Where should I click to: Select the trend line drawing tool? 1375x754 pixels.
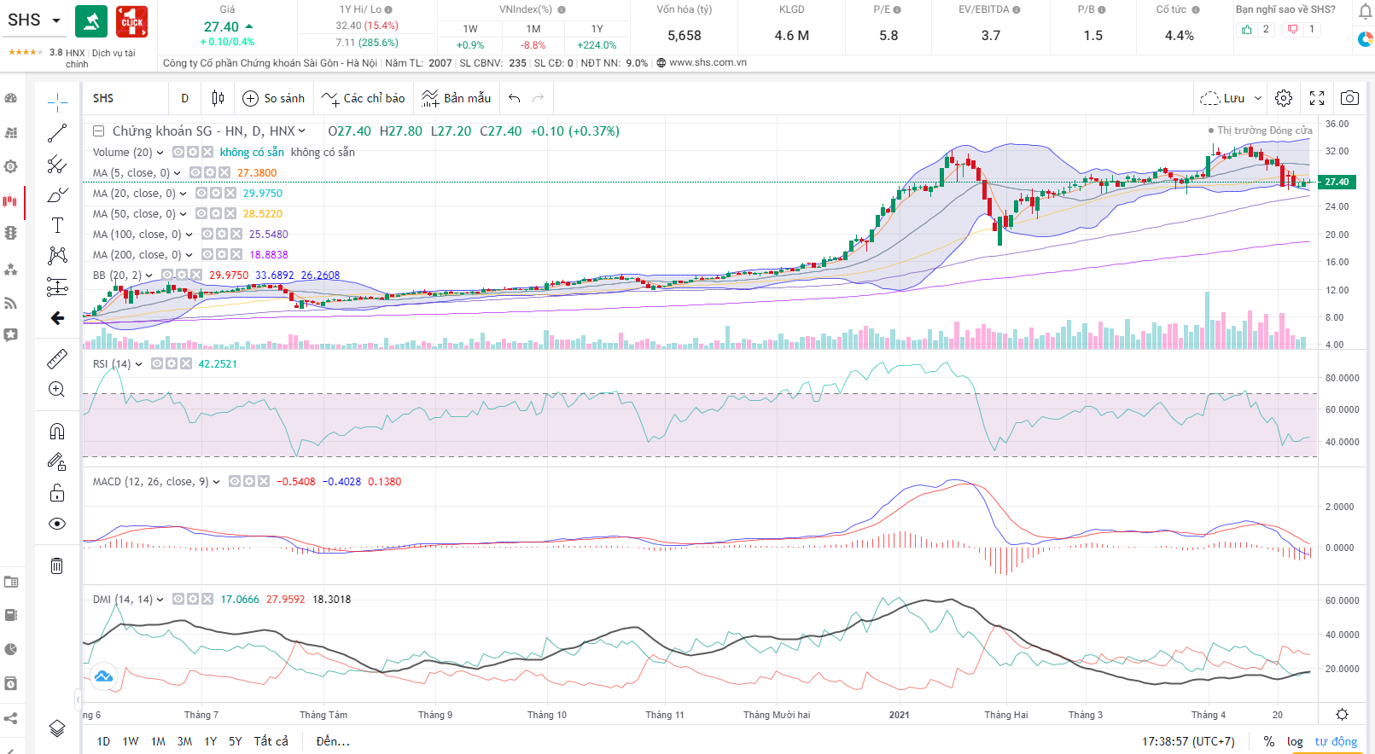(57, 133)
